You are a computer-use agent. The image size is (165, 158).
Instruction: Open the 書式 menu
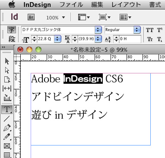click(155, 5)
